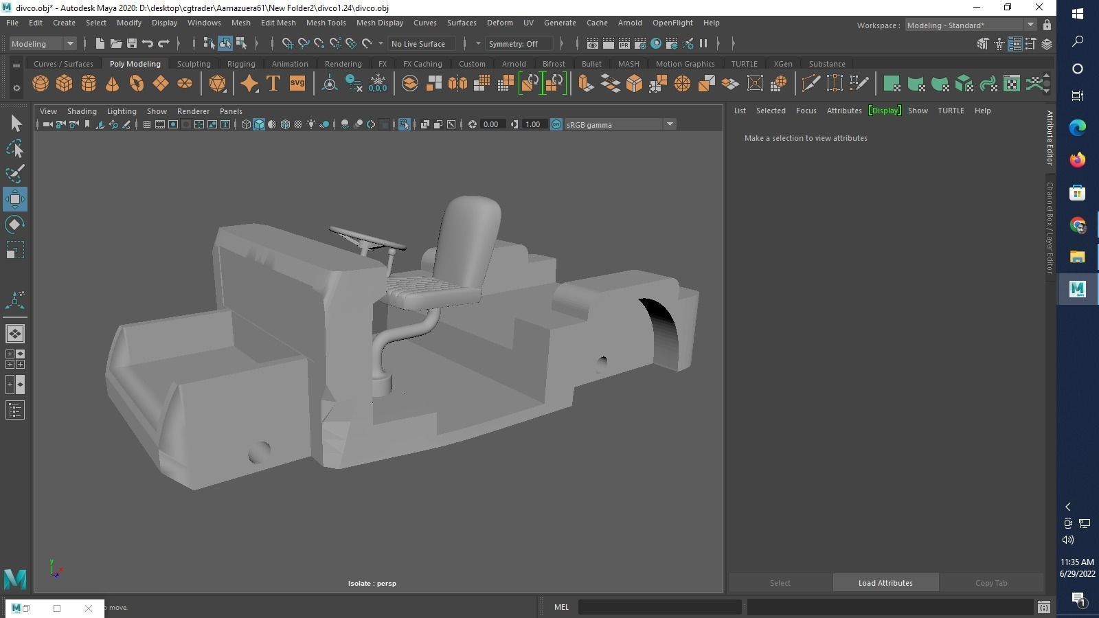Click the Freeze Transformations 0,0,0 icon

coord(378,84)
